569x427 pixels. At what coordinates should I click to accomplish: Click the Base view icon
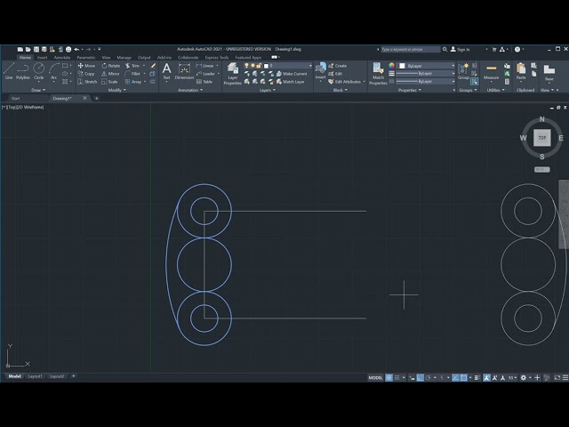549,71
